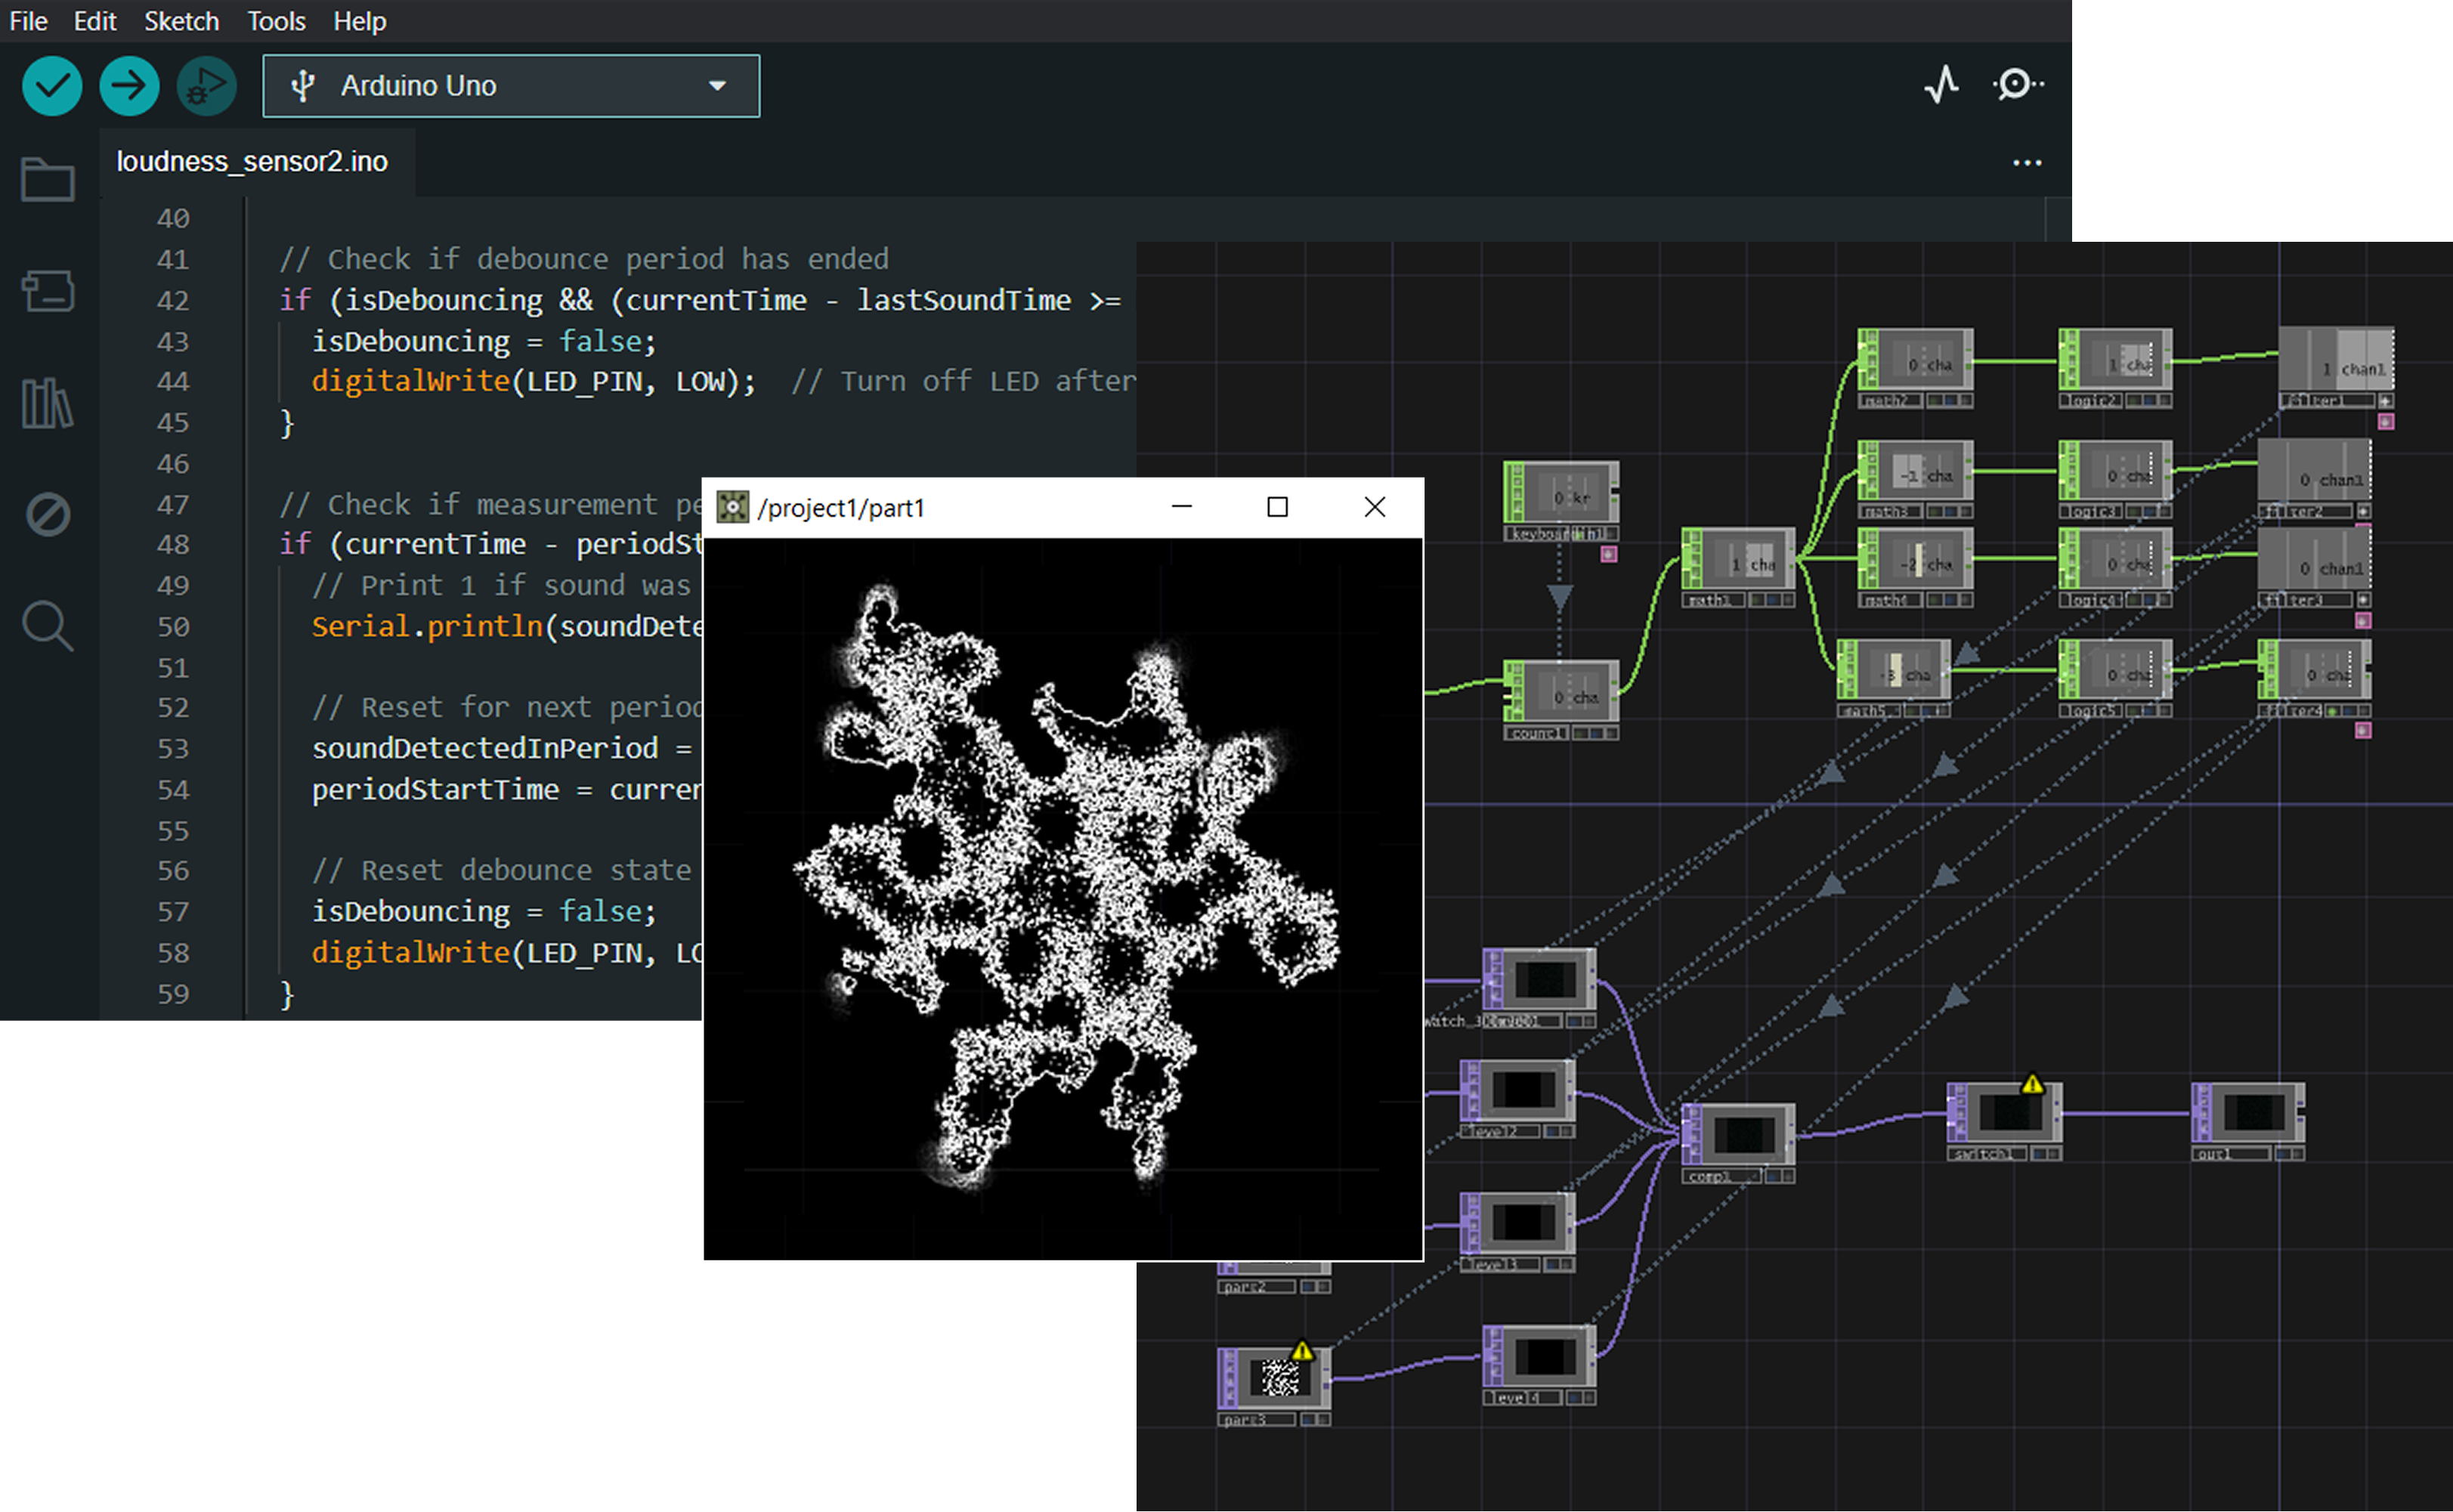The image size is (2453, 1512).
Task: Open the Sketch menu
Action: (181, 21)
